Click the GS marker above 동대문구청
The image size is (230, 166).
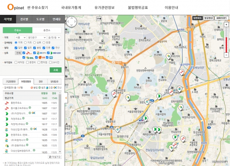118,129
